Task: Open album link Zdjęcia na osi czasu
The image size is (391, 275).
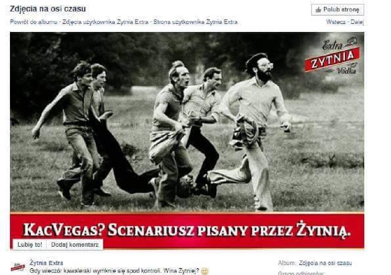Action: pos(325,263)
